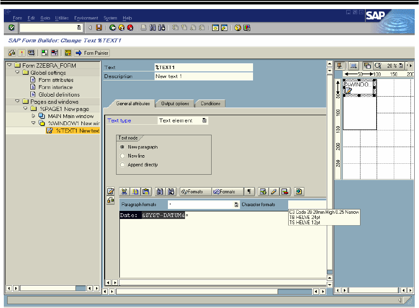Open the Form menu
Screen dimensions: 419x308
click(18, 18)
